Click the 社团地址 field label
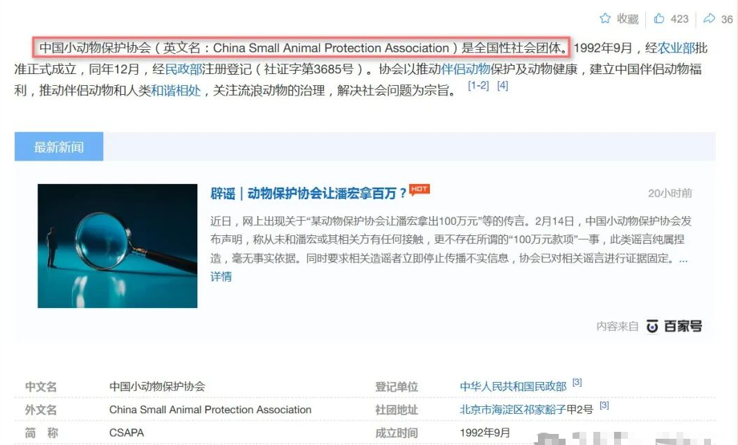Viewport: 738px width, 445px height. pos(396,410)
